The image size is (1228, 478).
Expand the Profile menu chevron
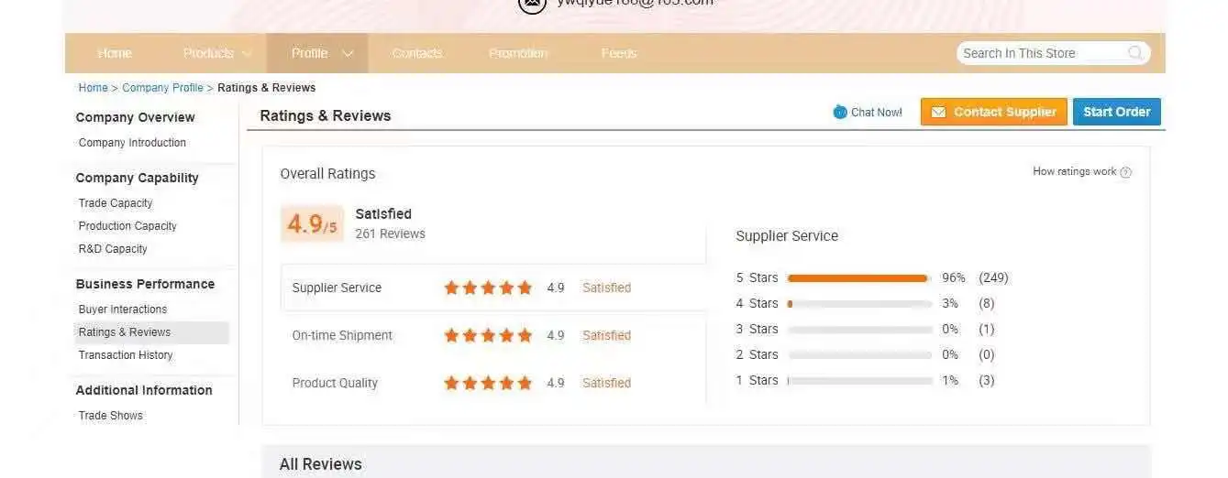pos(348,54)
